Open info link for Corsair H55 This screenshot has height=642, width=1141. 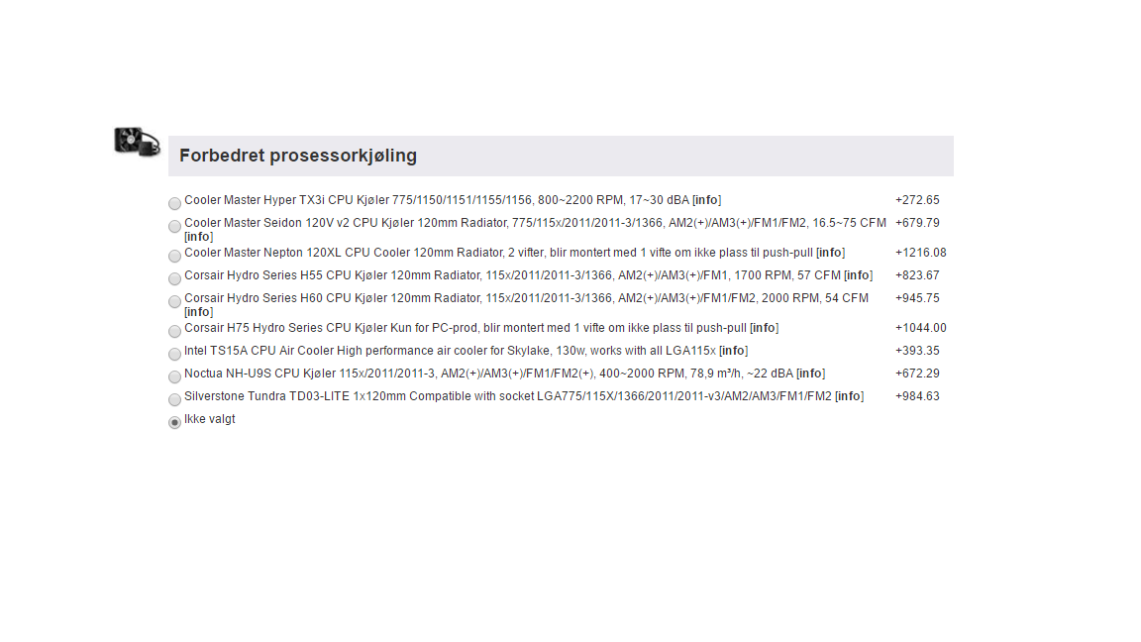(x=858, y=275)
